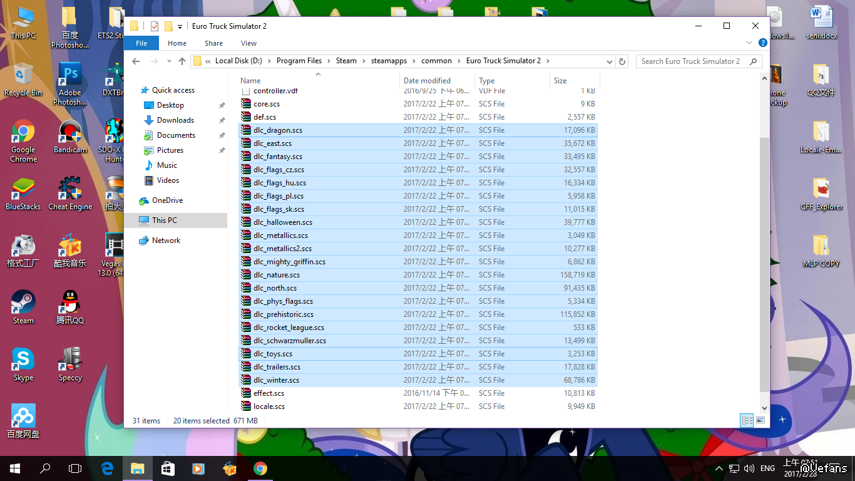Expand subfolders after common breadcrumb

point(459,61)
